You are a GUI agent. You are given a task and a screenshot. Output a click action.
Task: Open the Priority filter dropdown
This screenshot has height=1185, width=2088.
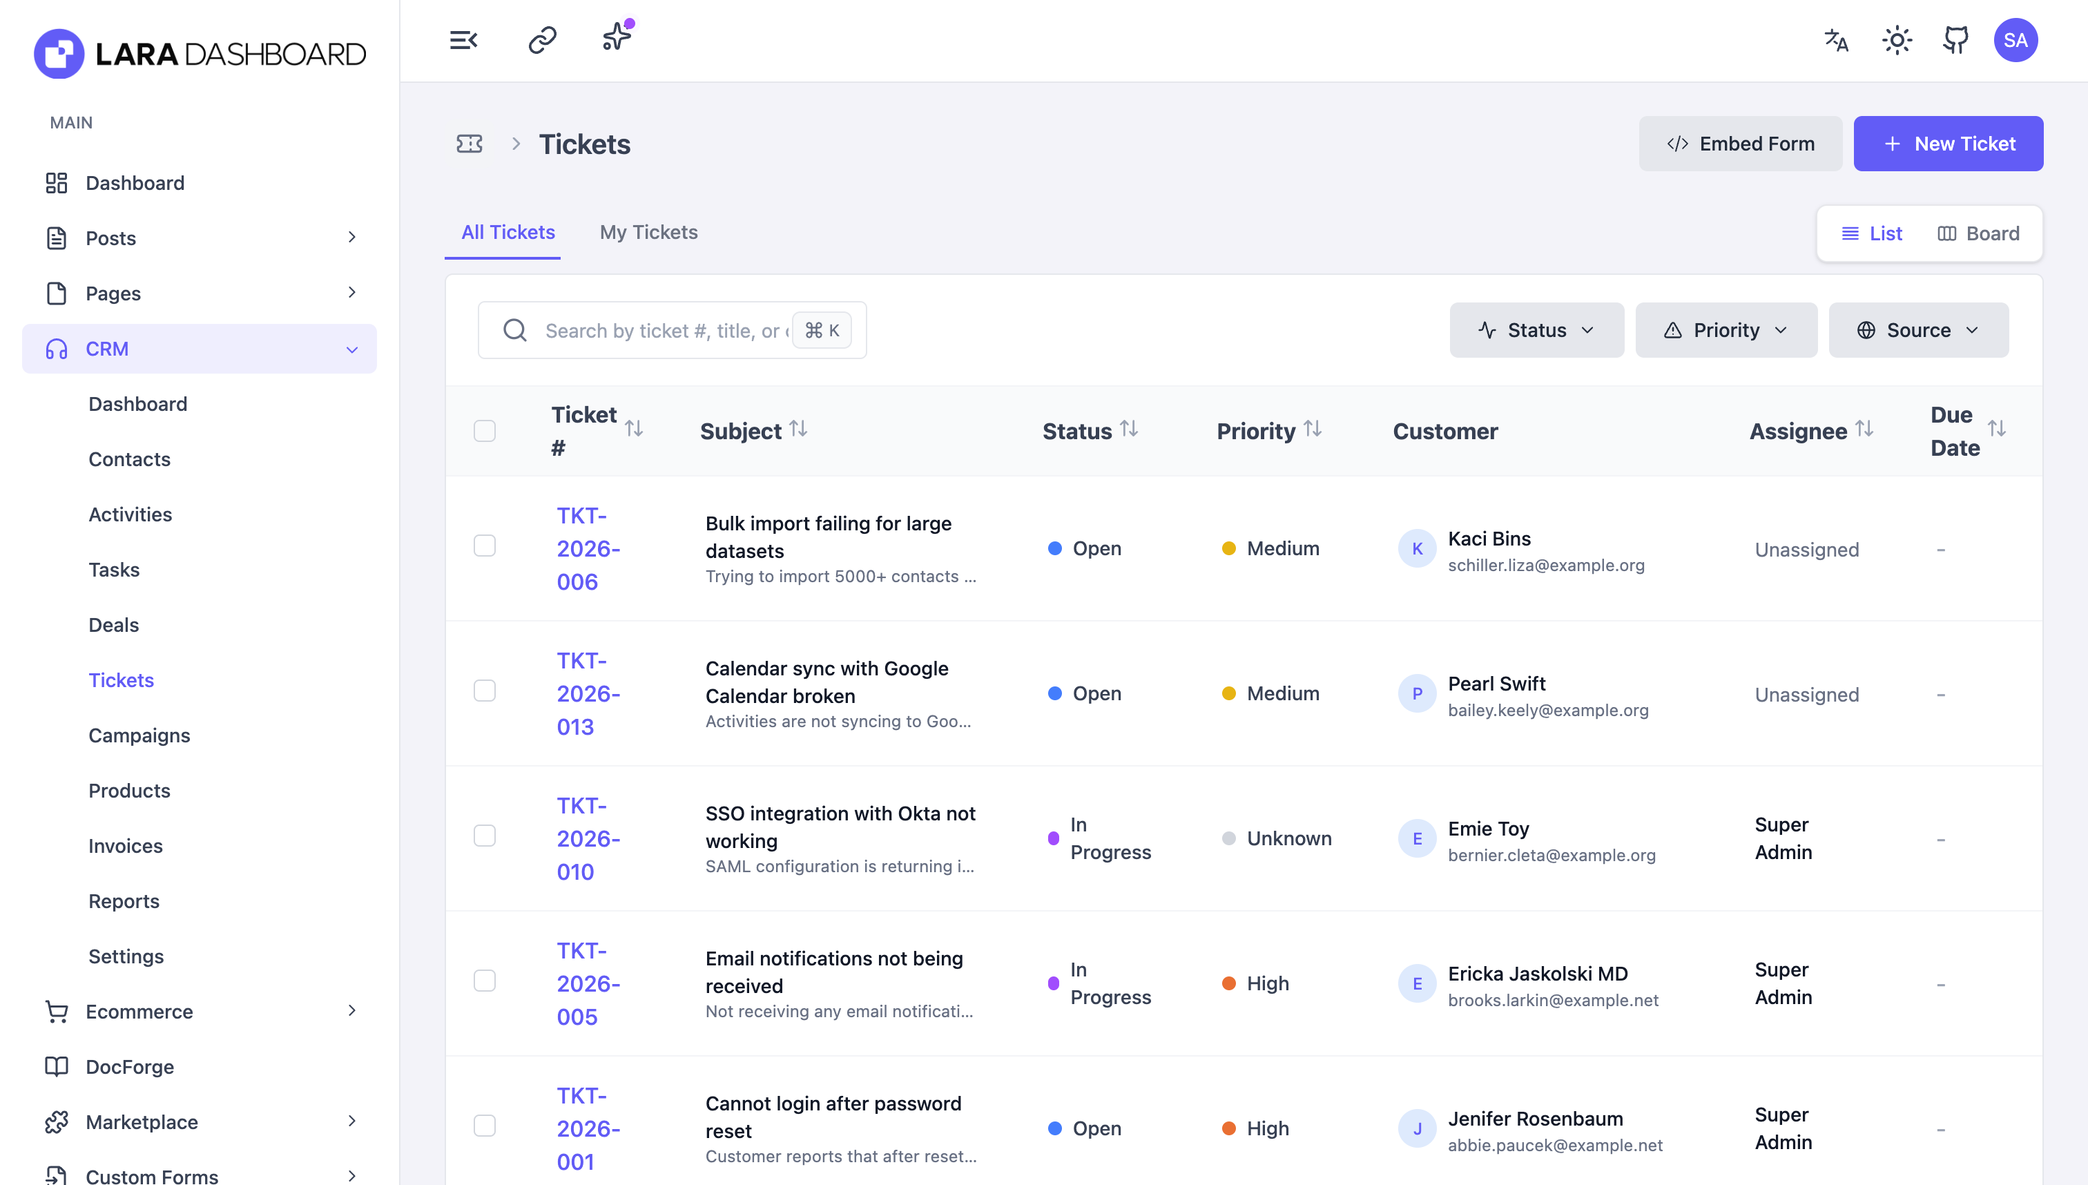1725,329
